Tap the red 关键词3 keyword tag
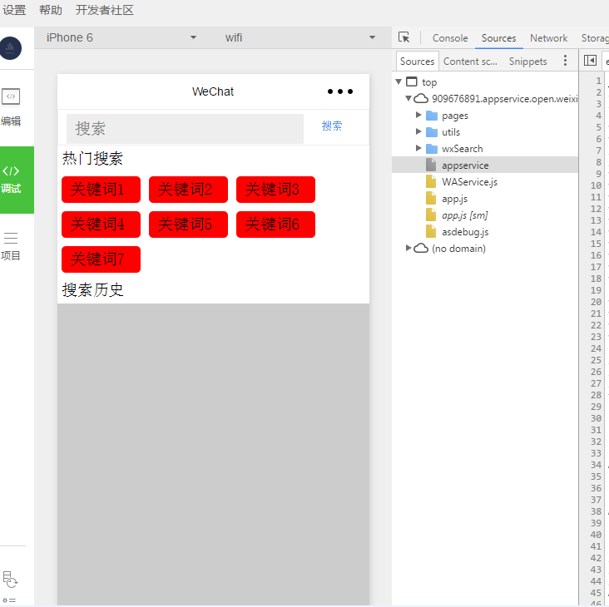Viewport: 609px width, 607px height. pos(275,190)
